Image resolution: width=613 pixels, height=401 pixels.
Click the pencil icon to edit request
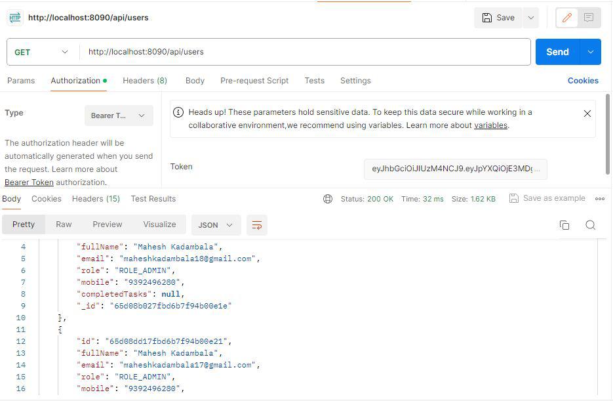point(566,18)
